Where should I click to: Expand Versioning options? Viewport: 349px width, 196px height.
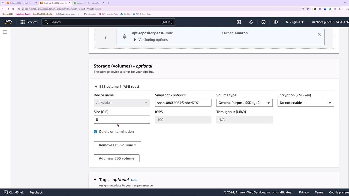tap(151, 40)
